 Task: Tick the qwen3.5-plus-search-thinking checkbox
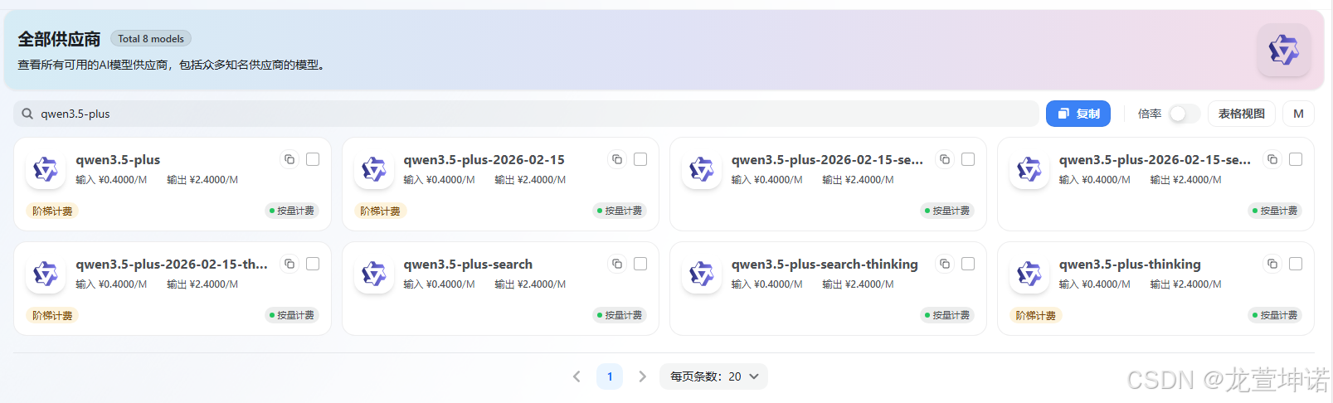click(x=968, y=264)
